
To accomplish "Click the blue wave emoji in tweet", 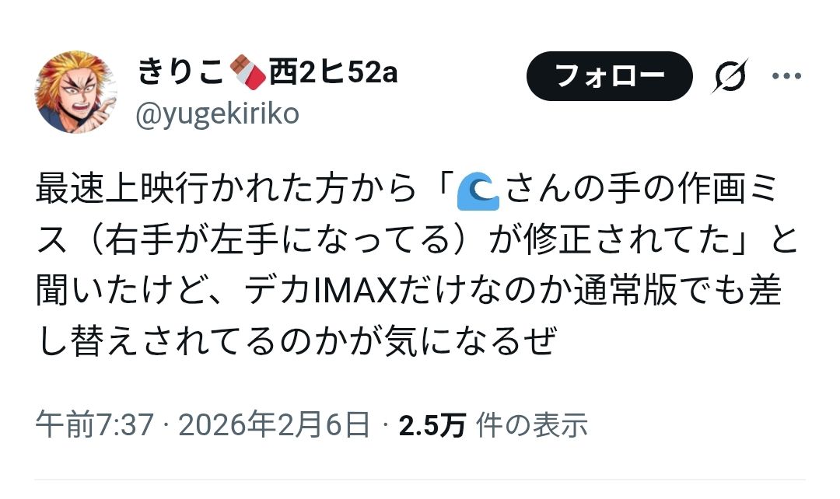I will point(478,191).
